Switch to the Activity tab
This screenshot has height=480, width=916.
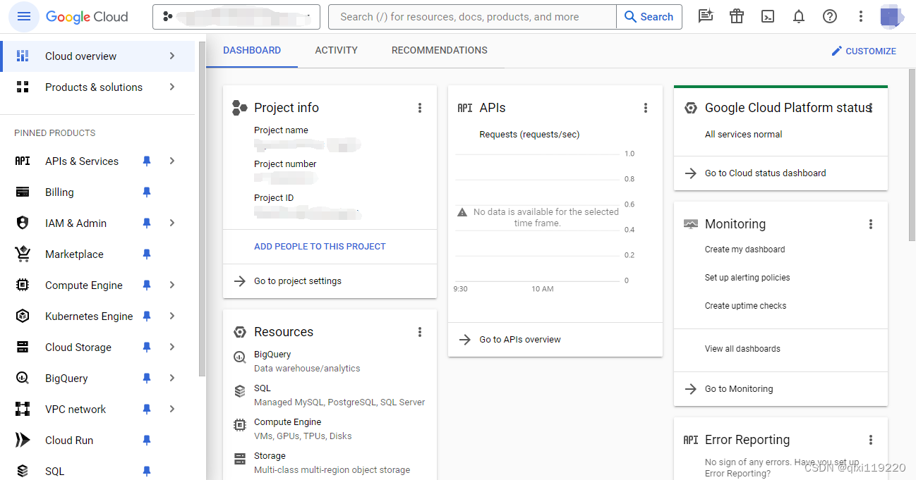(336, 51)
